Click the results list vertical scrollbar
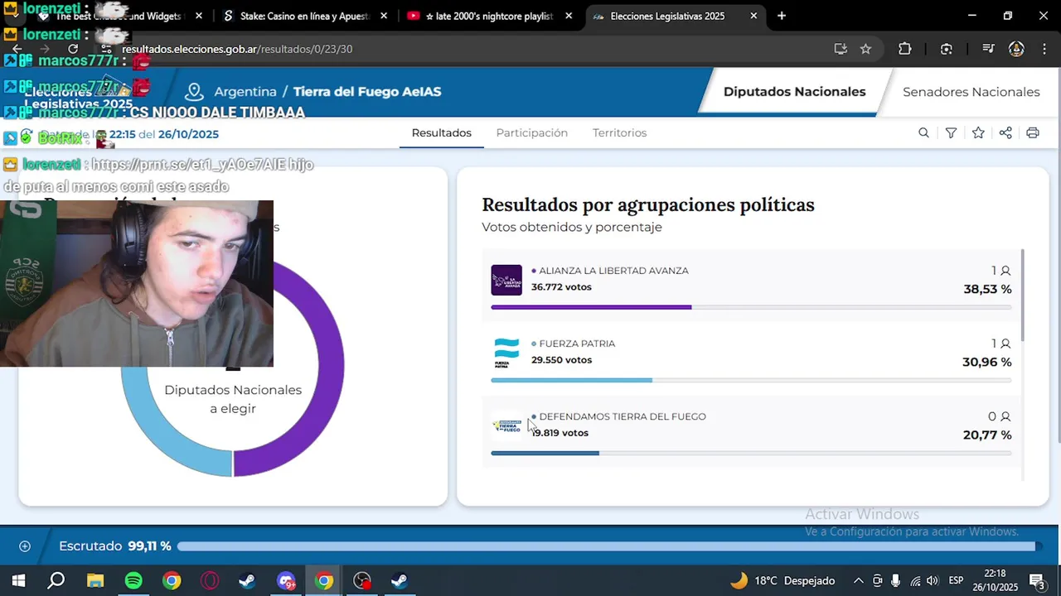This screenshot has height=596, width=1061. (x=1023, y=294)
